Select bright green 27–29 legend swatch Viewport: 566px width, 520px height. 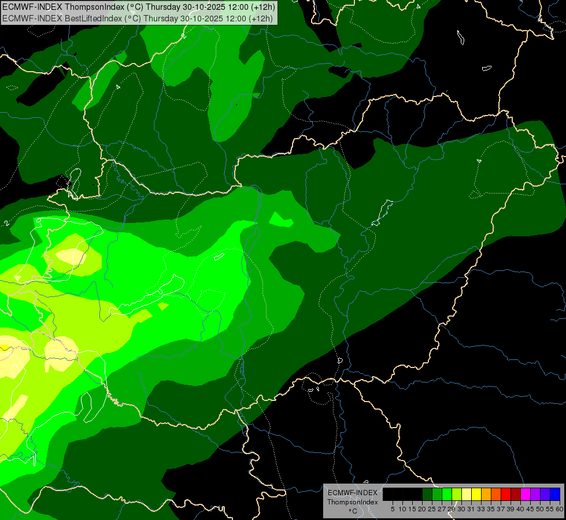[x=447, y=494]
